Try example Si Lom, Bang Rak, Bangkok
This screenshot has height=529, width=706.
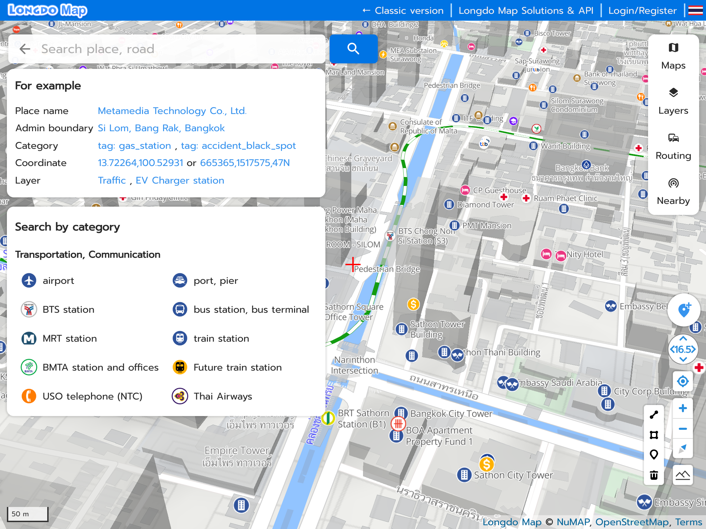tap(161, 128)
